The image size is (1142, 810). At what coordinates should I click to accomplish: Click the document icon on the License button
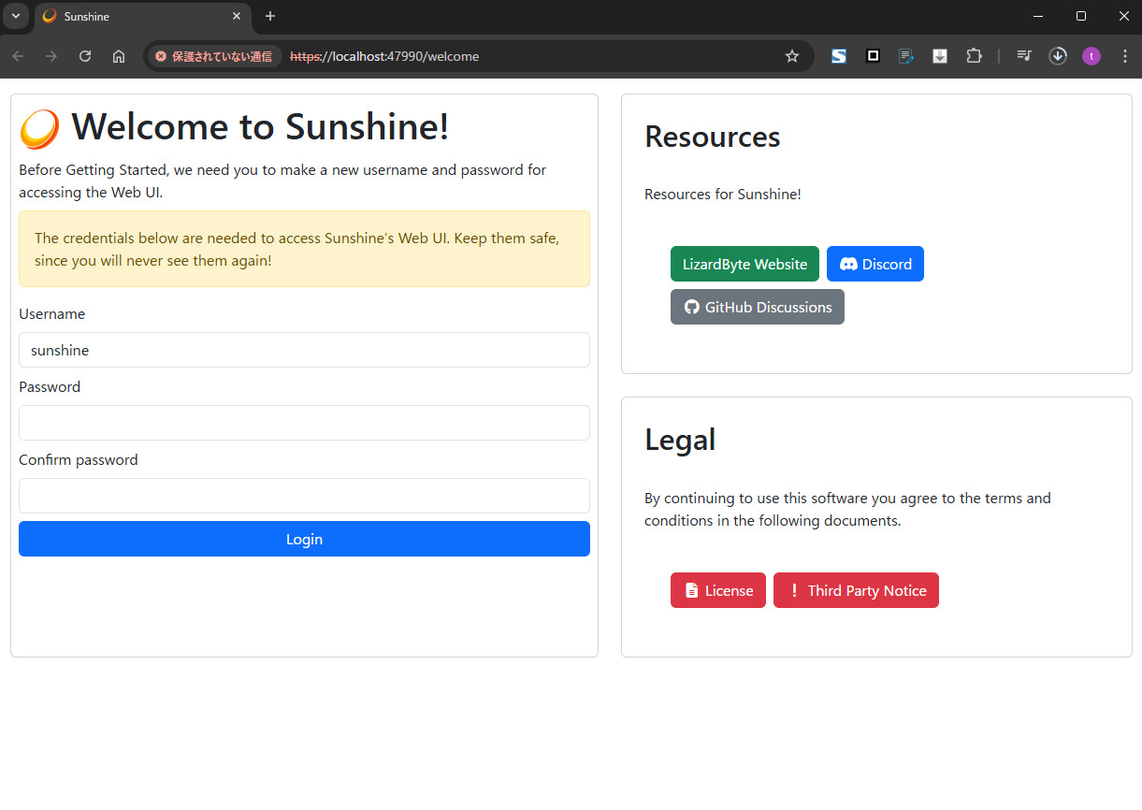[693, 590]
